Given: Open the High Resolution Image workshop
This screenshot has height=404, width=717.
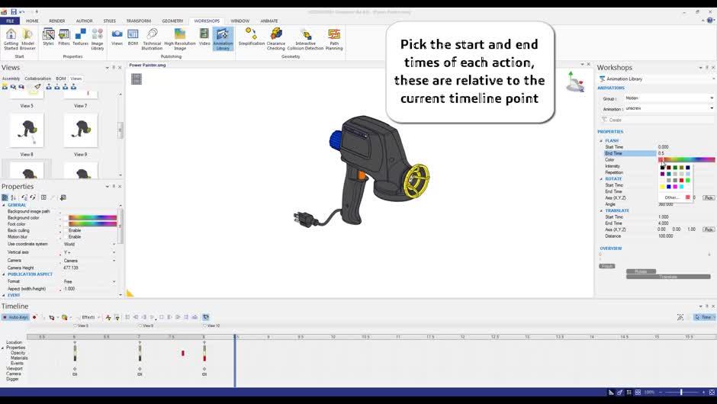Looking at the screenshot, I should (180, 39).
